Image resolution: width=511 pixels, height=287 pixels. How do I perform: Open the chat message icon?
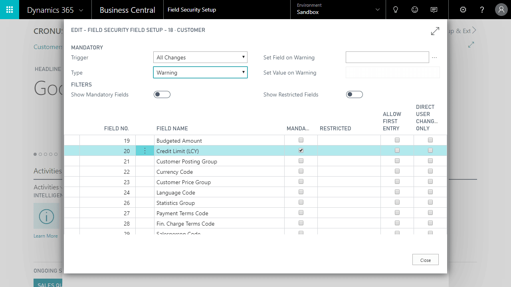coord(434,10)
